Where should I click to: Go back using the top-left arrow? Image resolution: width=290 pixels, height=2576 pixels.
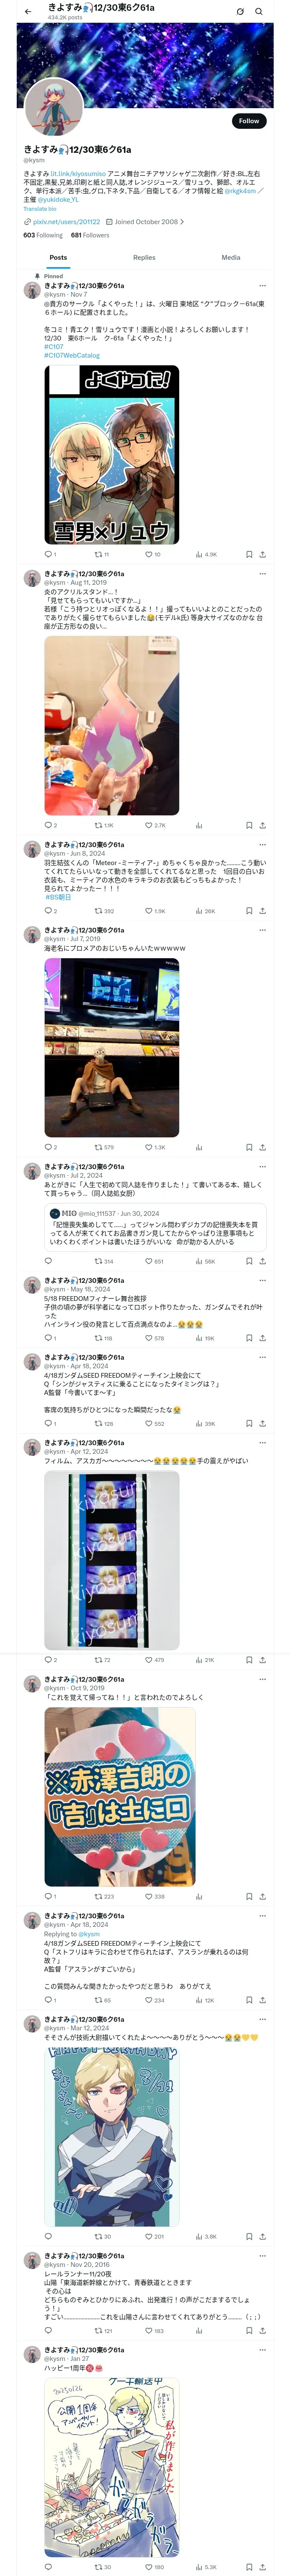pyautogui.click(x=28, y=11)
